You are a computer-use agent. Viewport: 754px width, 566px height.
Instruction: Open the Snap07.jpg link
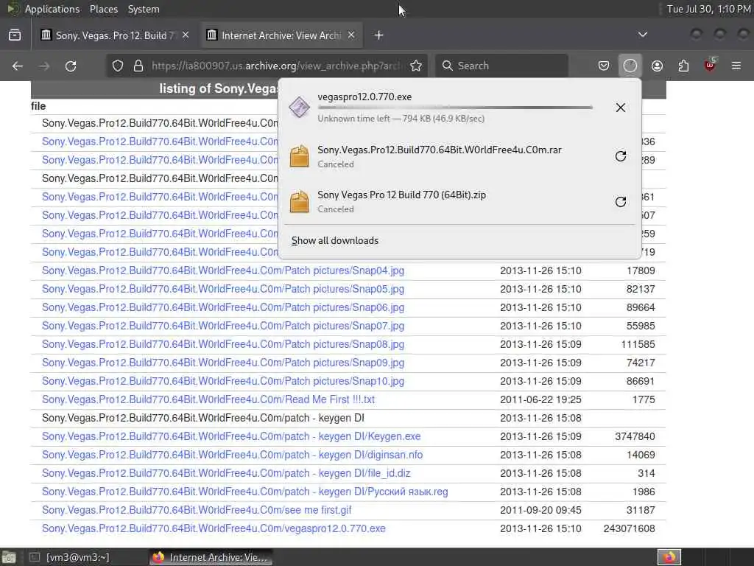point(223,326)
